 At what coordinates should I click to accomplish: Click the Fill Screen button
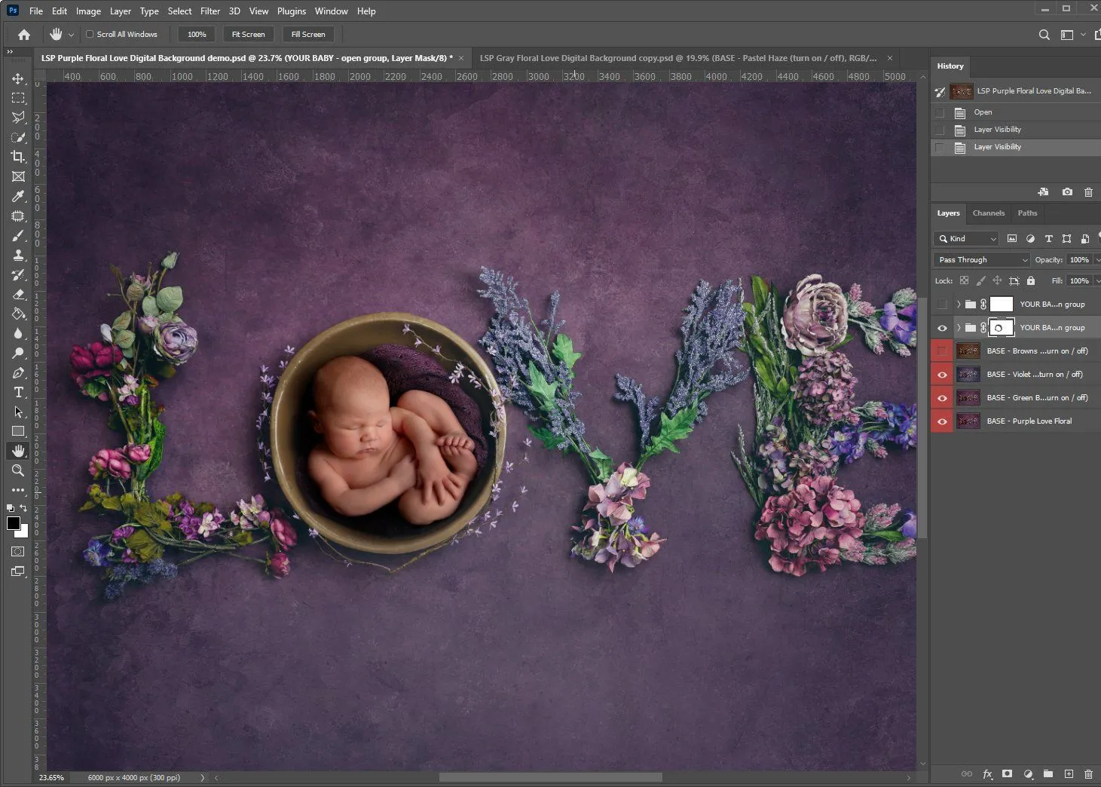(x=308, y=35)
